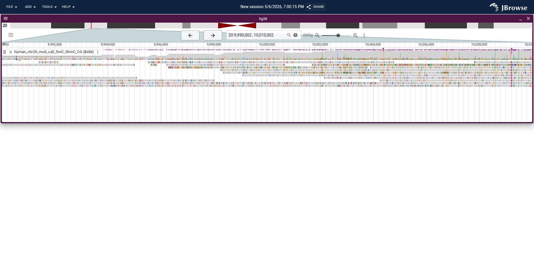Close the hg38 linear genome view
Screen dimensions: 534x257
pos(528,19)
